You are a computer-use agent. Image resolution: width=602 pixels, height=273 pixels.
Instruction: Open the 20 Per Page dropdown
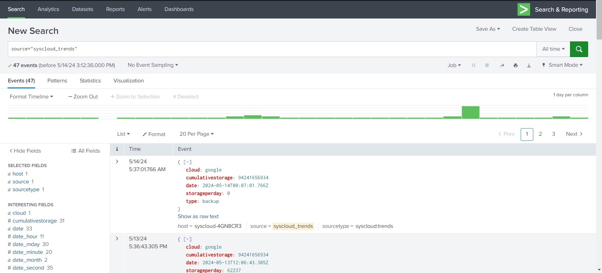[196, 134]
